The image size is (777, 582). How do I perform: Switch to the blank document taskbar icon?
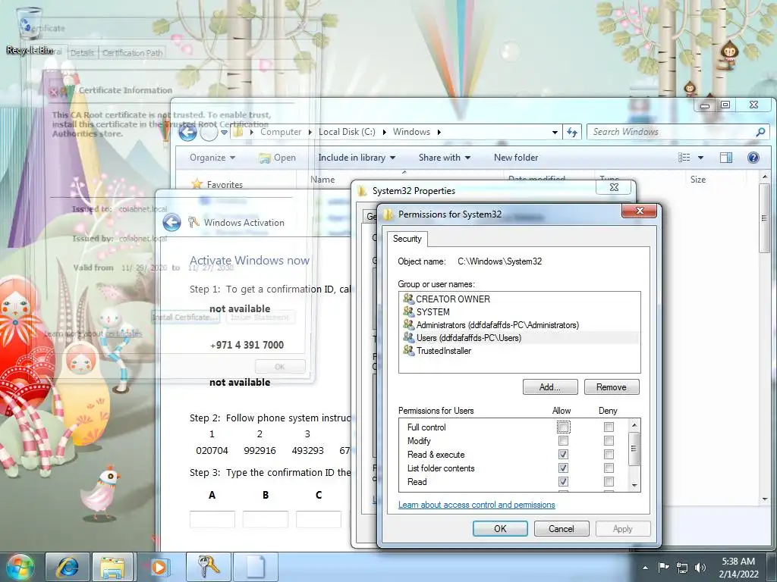pos(256,567)
